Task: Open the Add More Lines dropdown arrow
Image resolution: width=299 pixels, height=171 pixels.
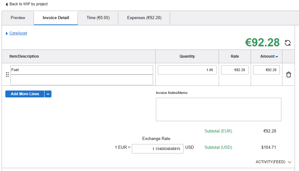Action: 48,94
